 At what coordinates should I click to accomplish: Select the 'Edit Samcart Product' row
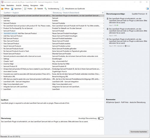tap(52, 39)
